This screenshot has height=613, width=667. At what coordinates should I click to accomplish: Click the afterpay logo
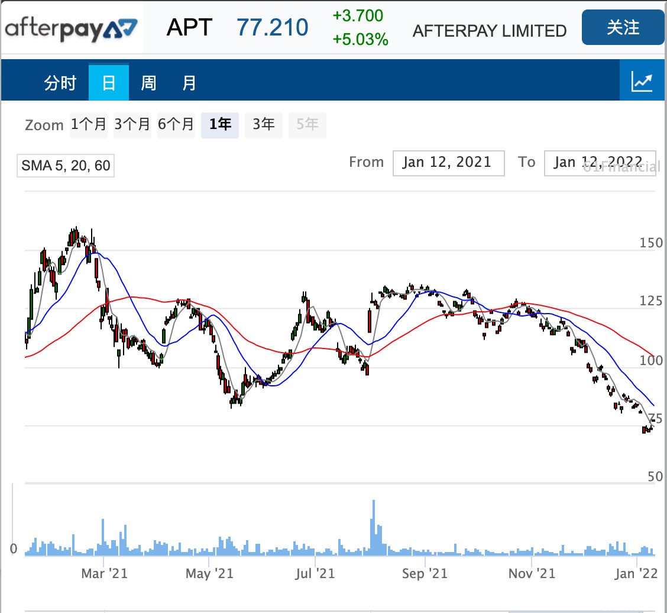[x=71, y=28]
